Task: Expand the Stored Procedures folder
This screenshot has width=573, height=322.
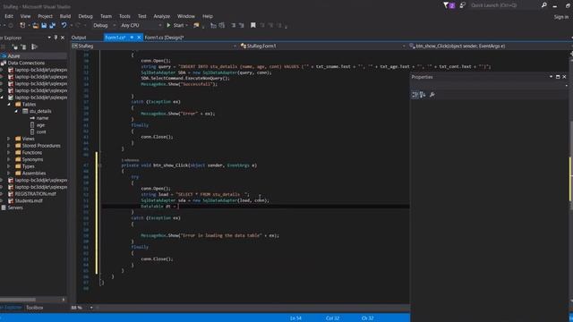Action: 9,146
